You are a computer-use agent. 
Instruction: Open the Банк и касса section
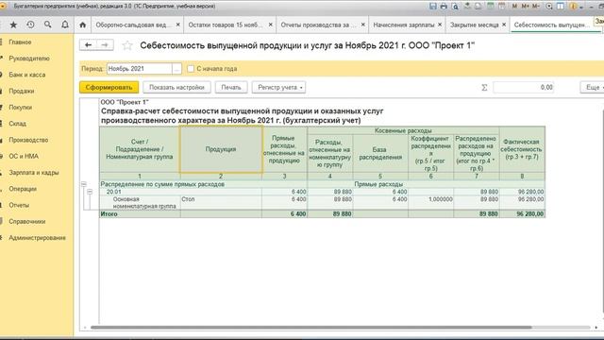click(x=27, y=75)
